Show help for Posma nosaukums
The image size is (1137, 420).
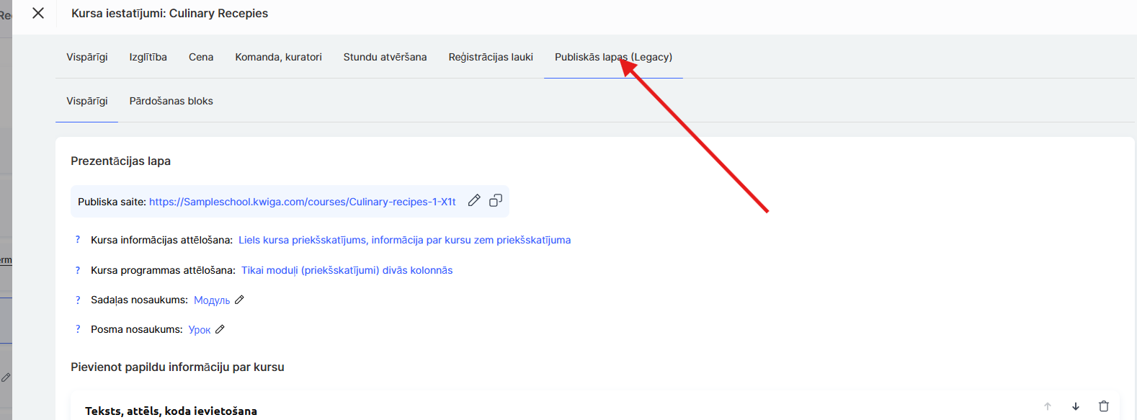[x=78, y=329]
